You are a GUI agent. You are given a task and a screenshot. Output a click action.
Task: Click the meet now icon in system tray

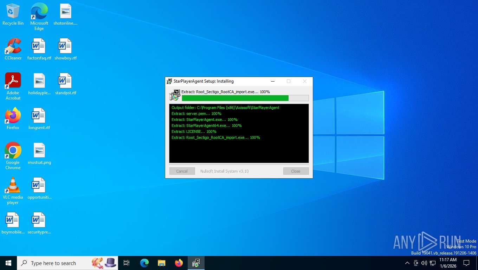pos(416,263)
